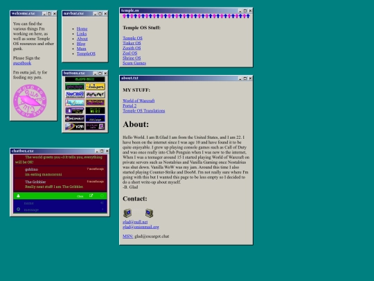Open the Temple OS Translations link
Viewport: 374px width, 281px height.
click(144, 110)
